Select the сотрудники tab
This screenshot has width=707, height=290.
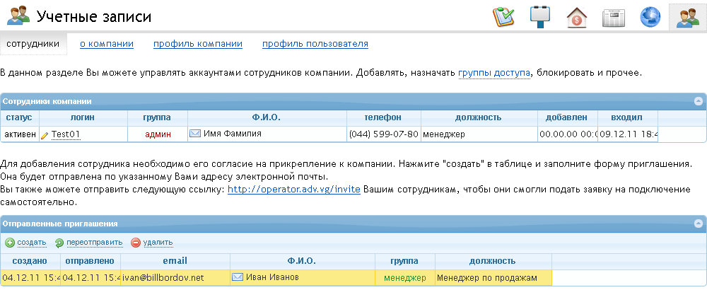pyautogui.click(x=33, y=44)
